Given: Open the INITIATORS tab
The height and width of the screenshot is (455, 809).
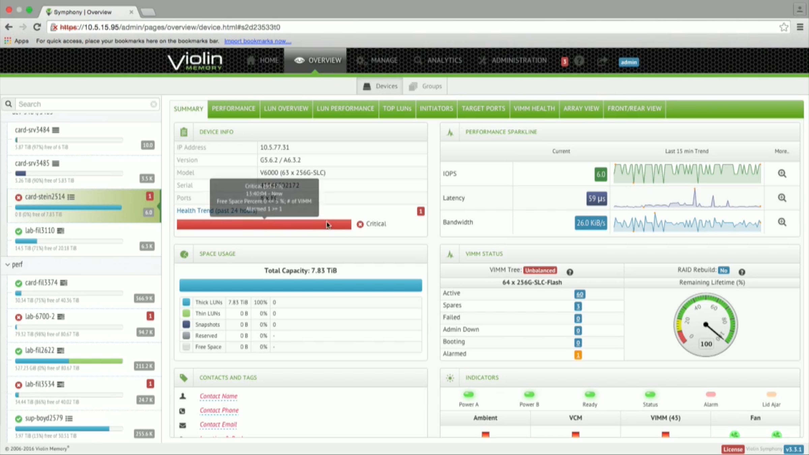Looking at the screenshot, I should [x=437, y=109].
